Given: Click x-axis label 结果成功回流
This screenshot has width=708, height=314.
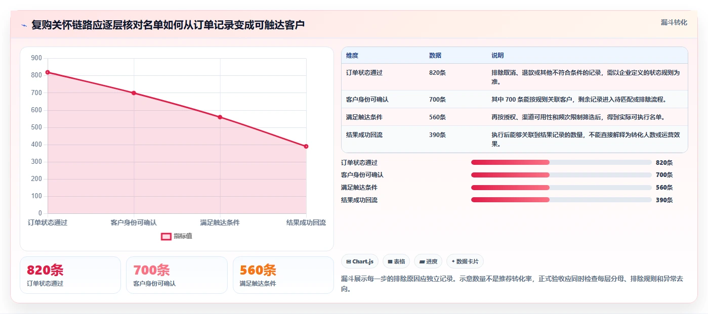Looking at the screenshot, I should coord(306,222).
